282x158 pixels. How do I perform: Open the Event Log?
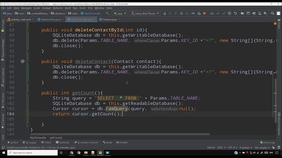point(267,142)
